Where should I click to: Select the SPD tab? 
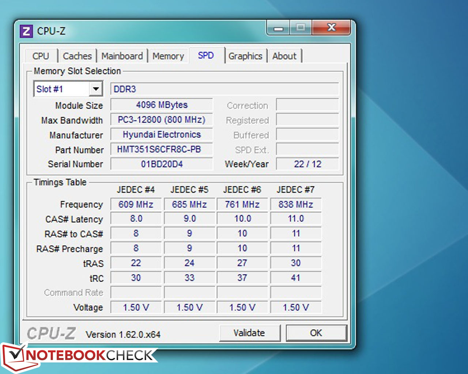pyautogui.click(x=206, y=55)
